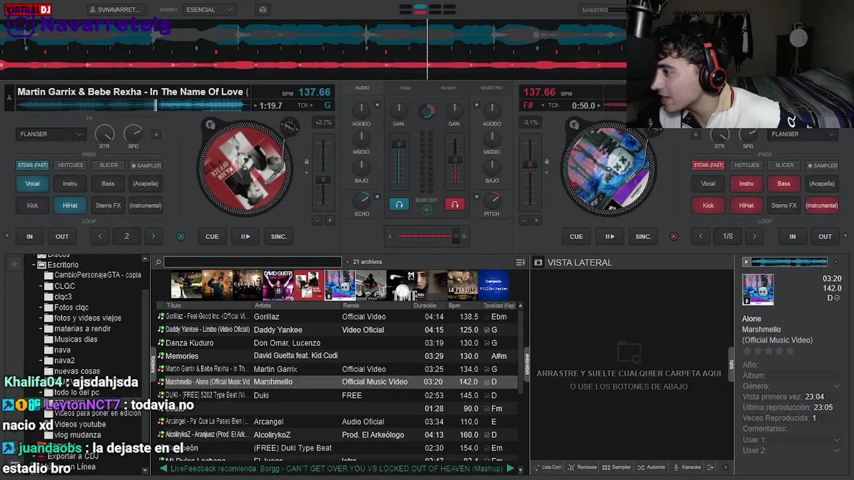
Task: Open the ESENCIAL layout dropdown
Action: tap(209, 10)
